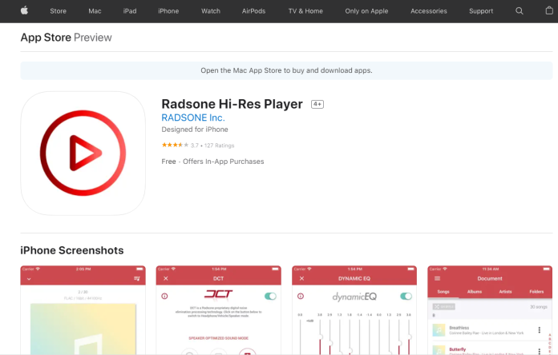Open the AirPods menu
The image size is (558, 355).
coord(253,11)
